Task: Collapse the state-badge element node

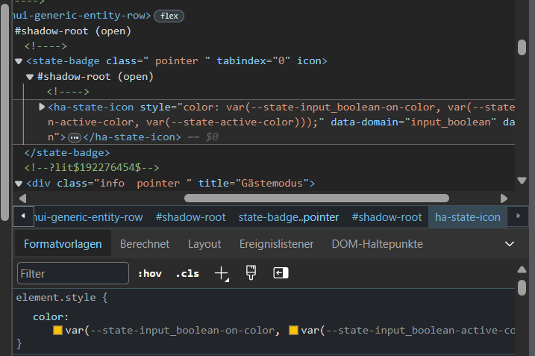Action: (19, 61)
